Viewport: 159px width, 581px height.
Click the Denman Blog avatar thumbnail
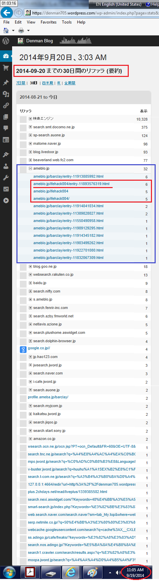tap(21, 41)
